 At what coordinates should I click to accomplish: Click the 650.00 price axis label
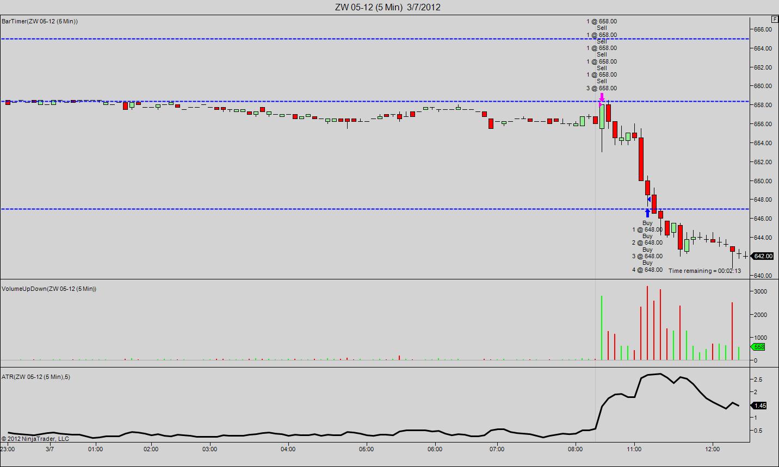coord(763,181)
